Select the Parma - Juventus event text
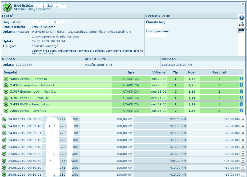 click(33, 111)
